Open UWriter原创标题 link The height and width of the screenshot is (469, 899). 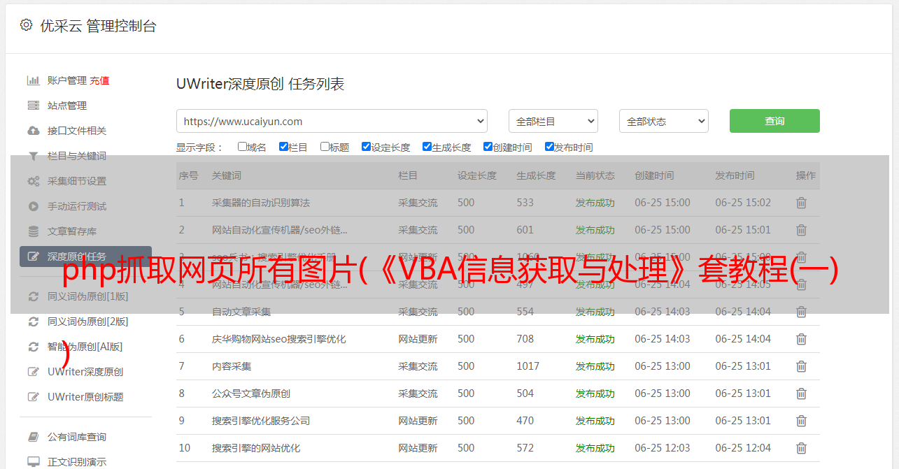point(85,397)
